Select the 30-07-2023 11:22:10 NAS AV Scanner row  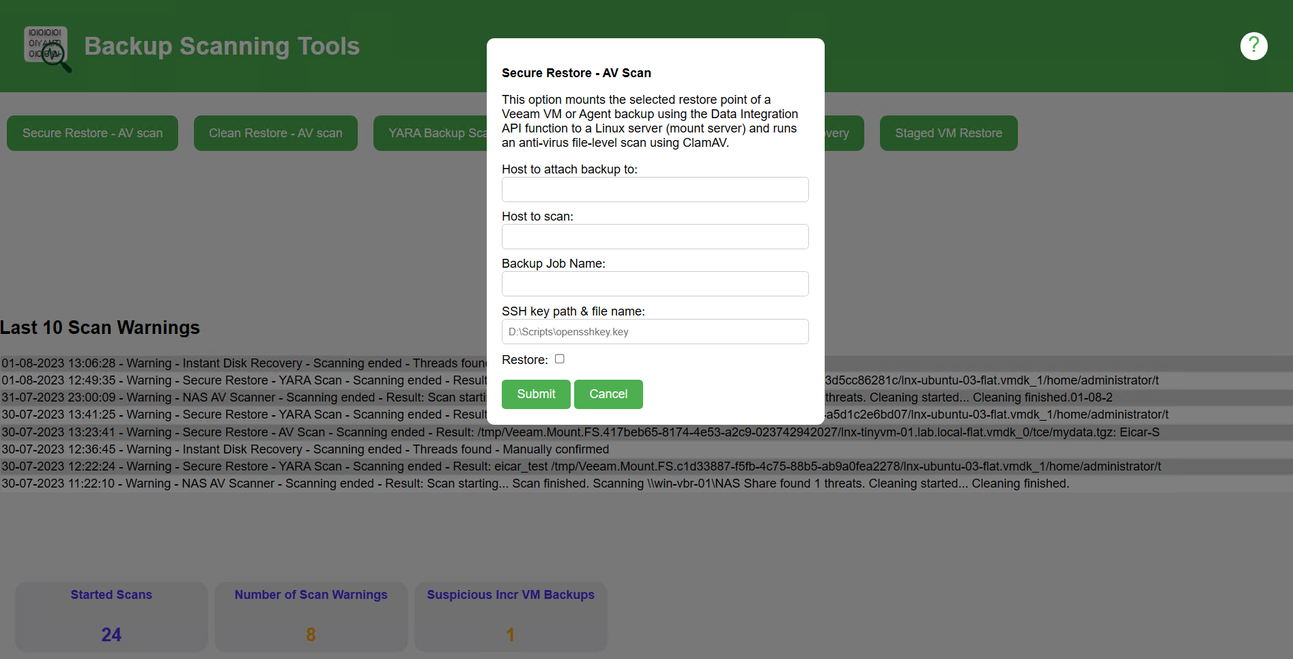(646, 483)
